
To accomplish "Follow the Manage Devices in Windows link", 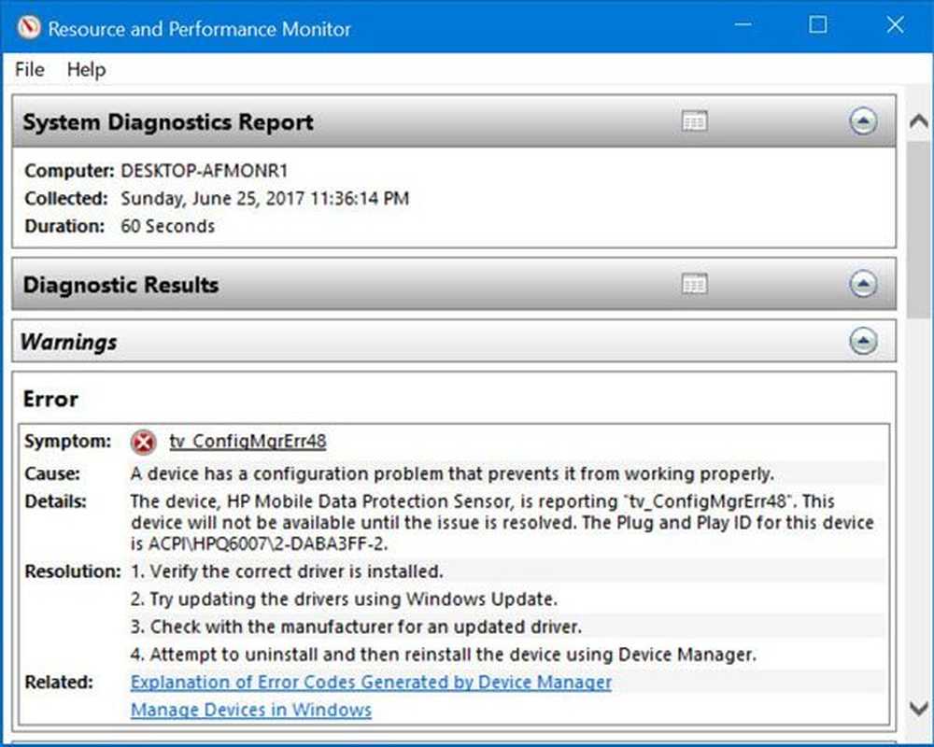I will 250,710.
